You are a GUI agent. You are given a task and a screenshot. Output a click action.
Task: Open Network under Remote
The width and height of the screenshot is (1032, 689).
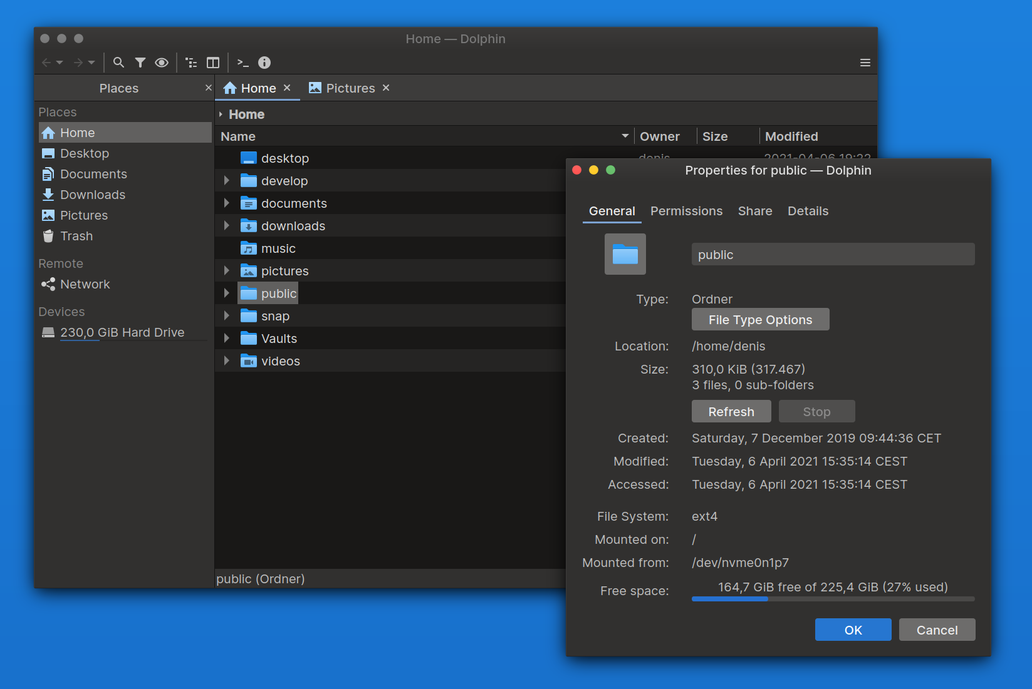(x=125, y=284)
